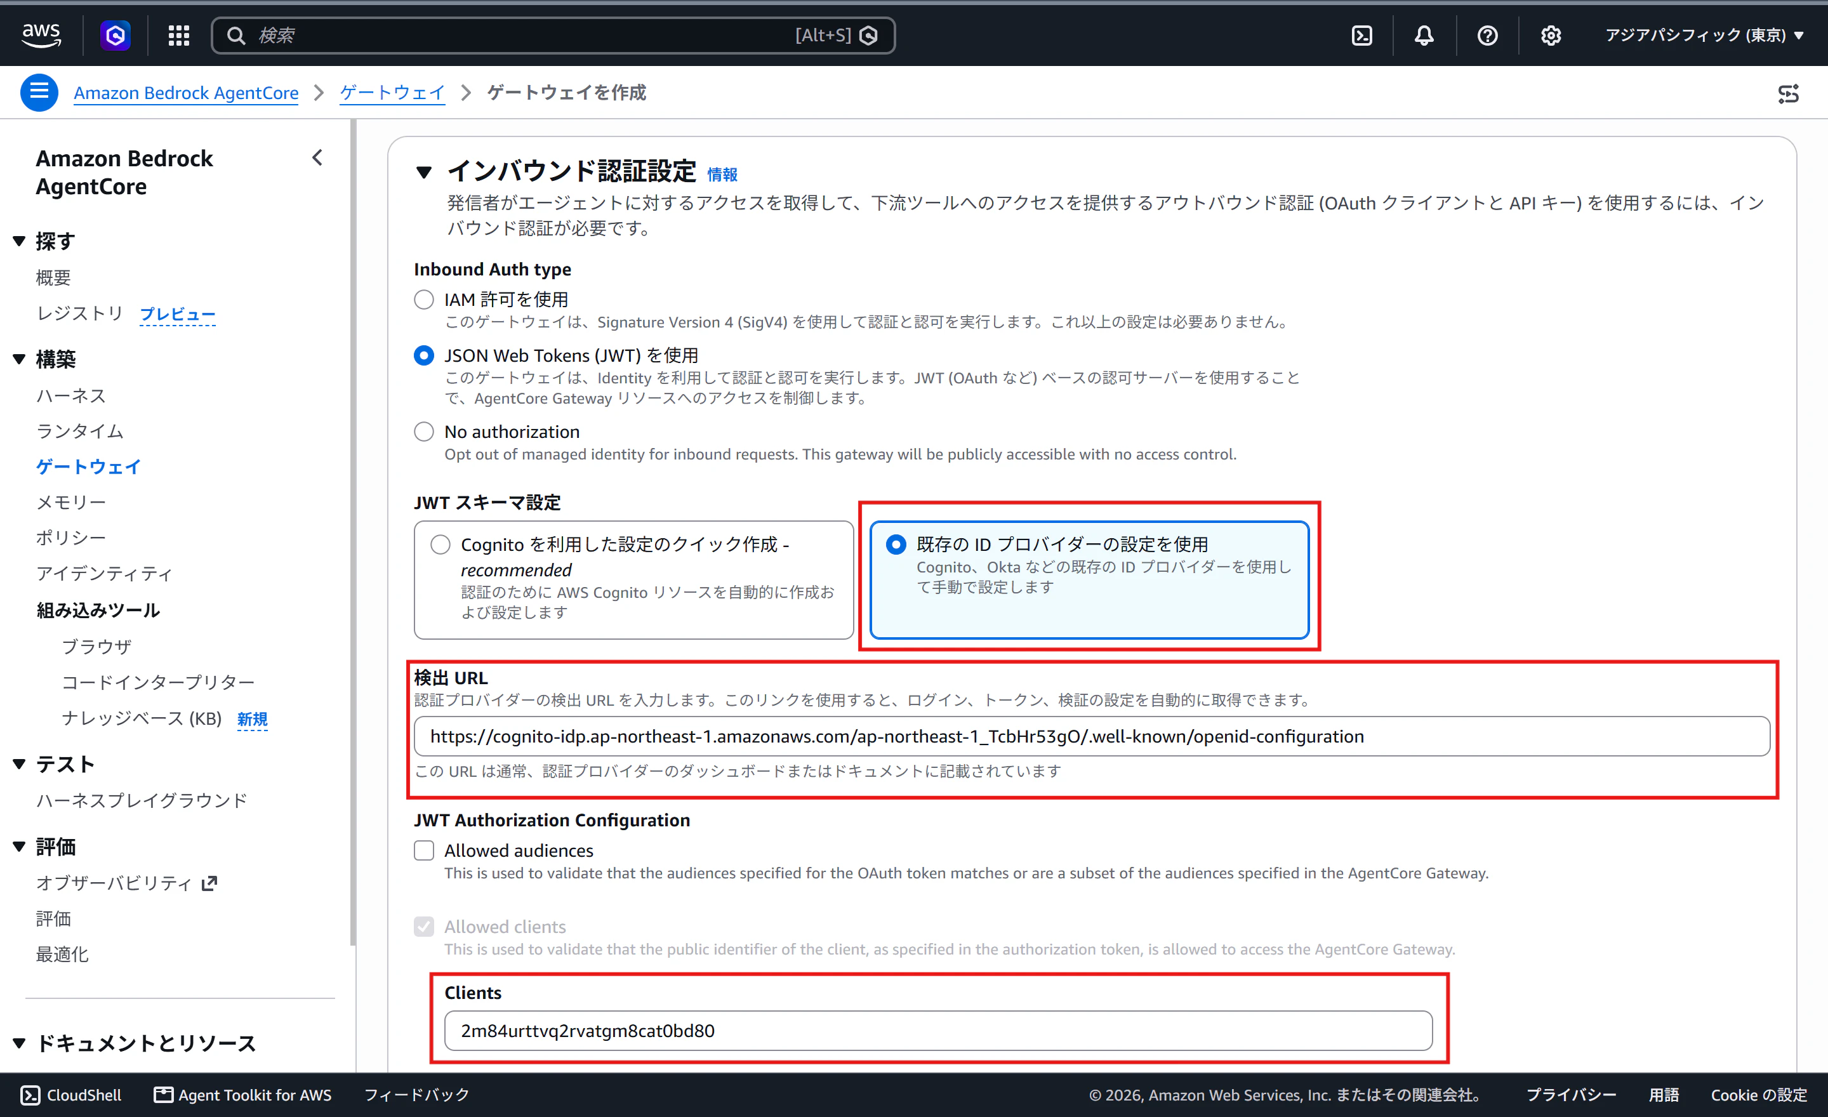Click the external link icon beside オブザーバビリティ
Screen dimensions: 1828x1117
[x=210, y=883]
